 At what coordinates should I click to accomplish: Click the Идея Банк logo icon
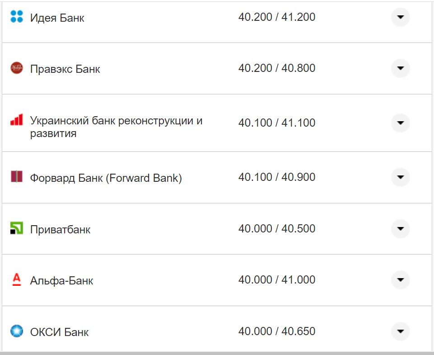[x=16, y=16]
